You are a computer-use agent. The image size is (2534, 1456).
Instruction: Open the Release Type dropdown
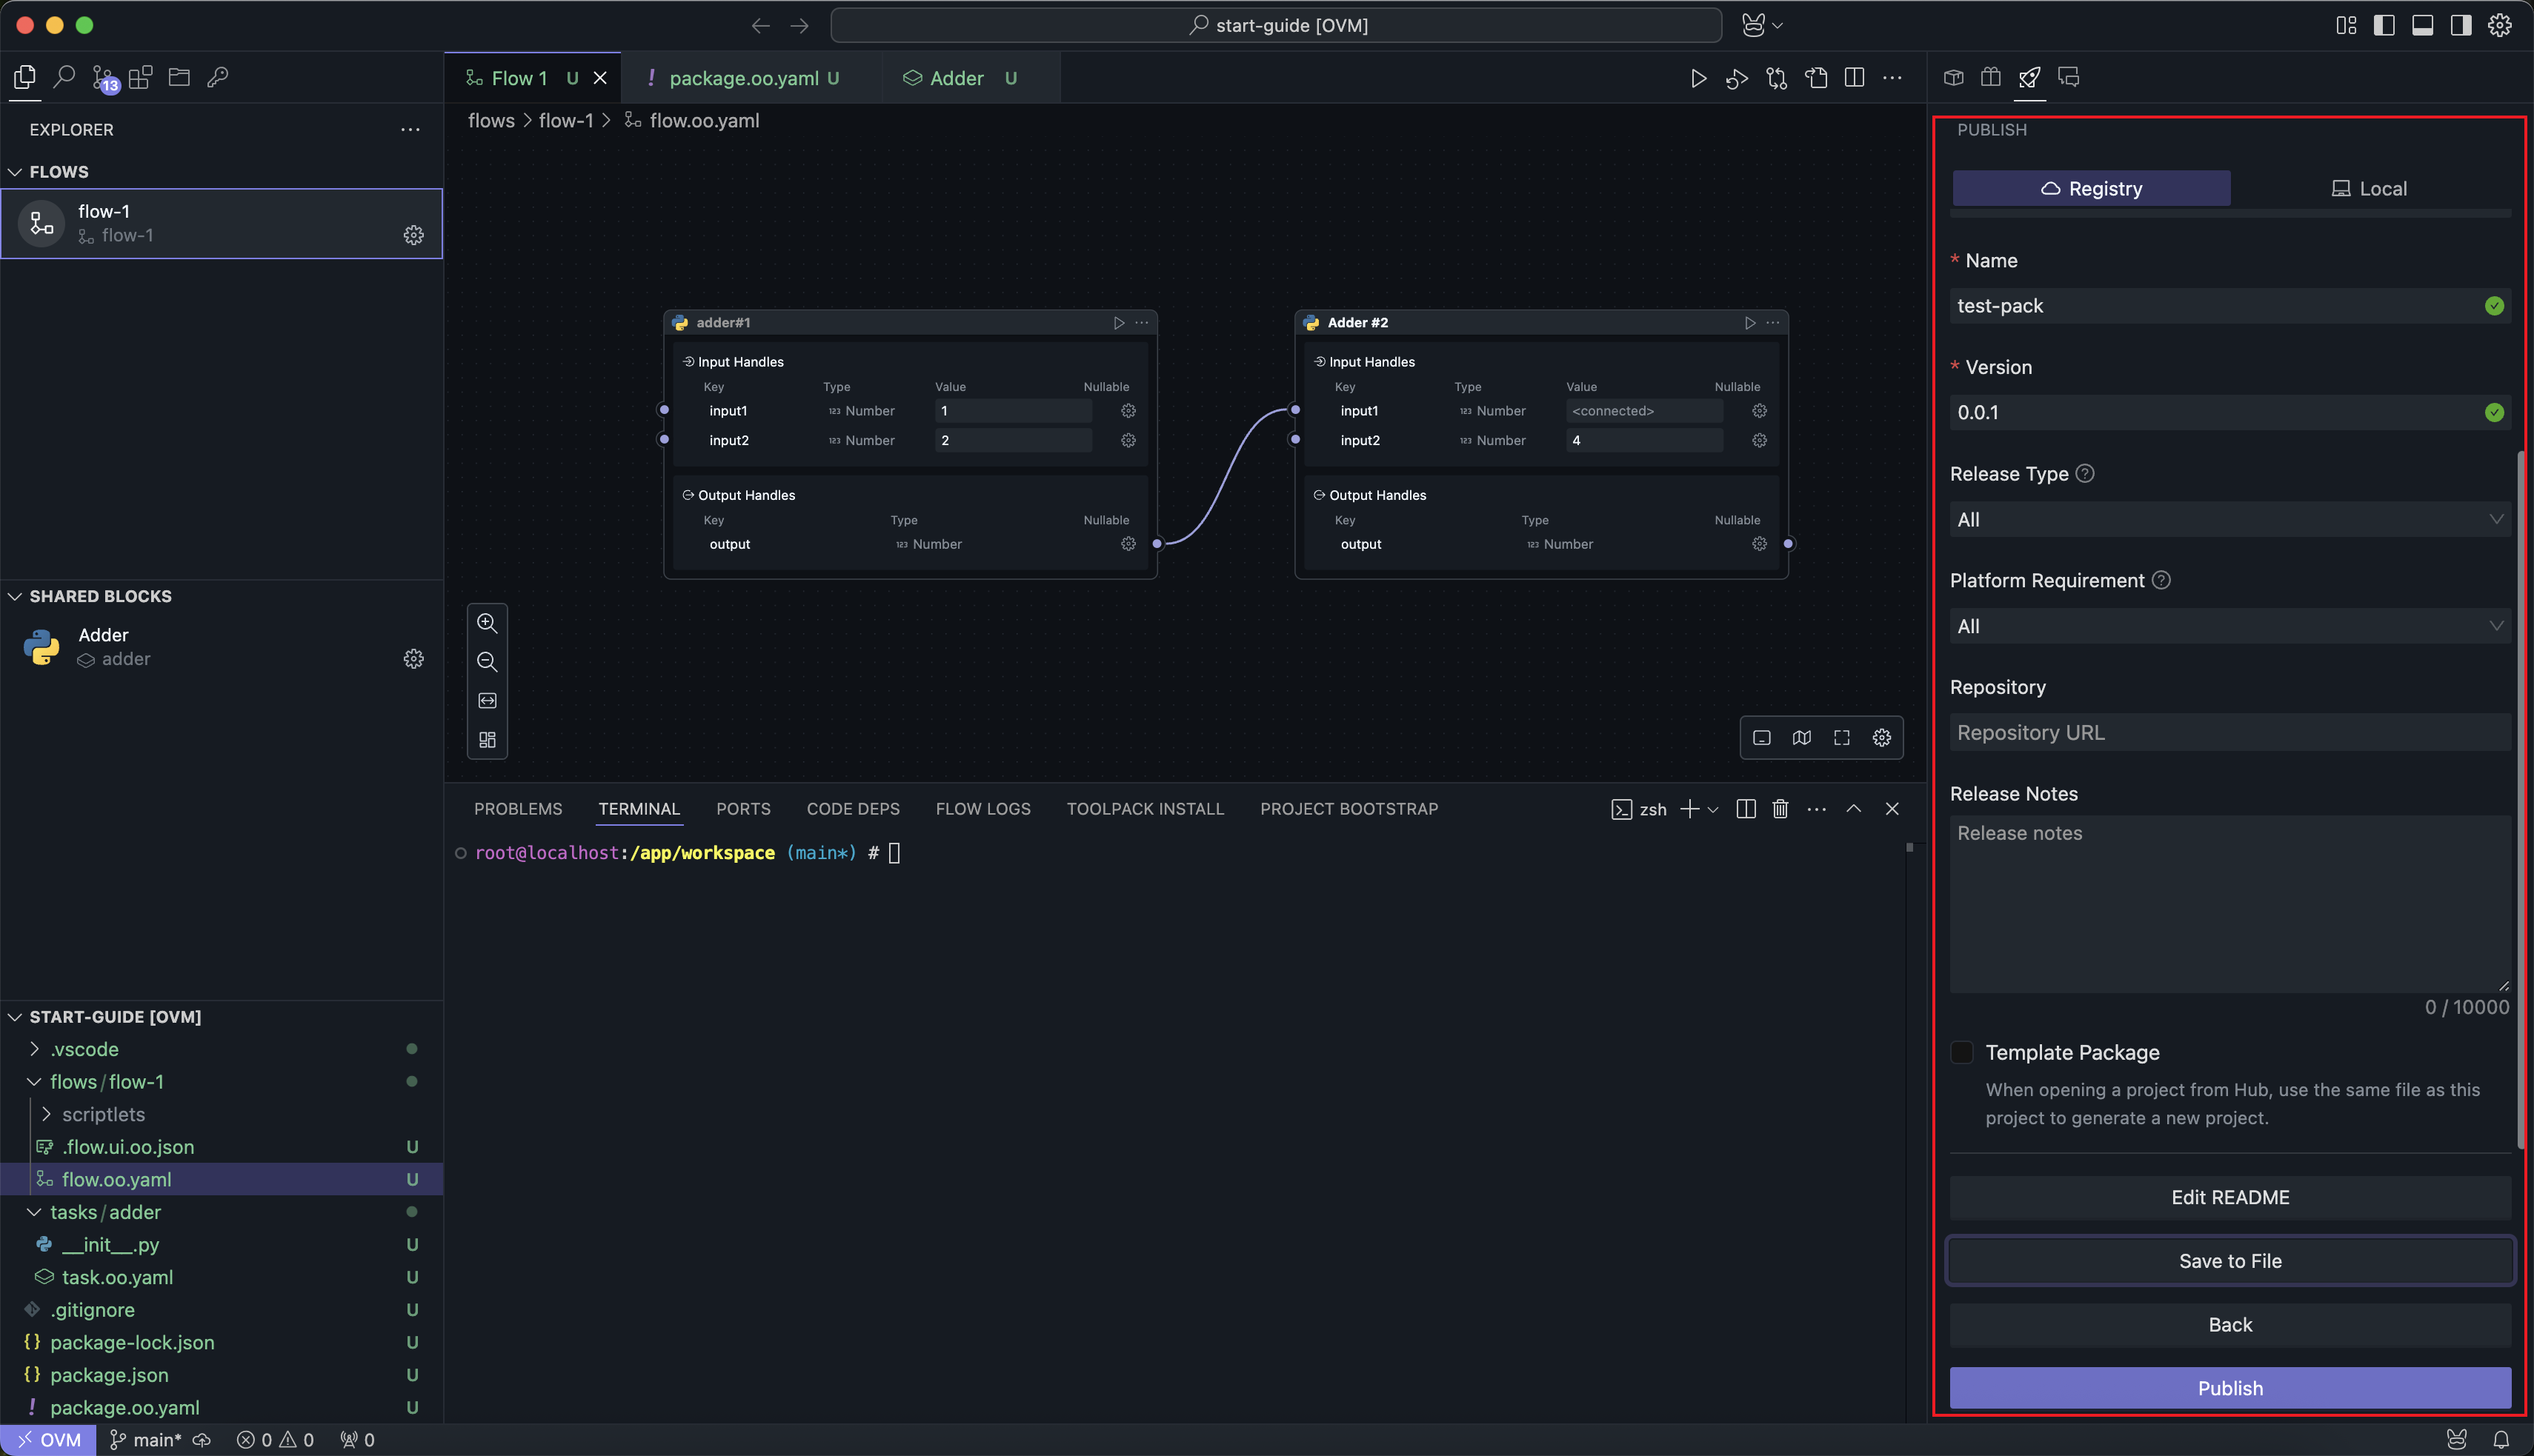coord(2229,520)
